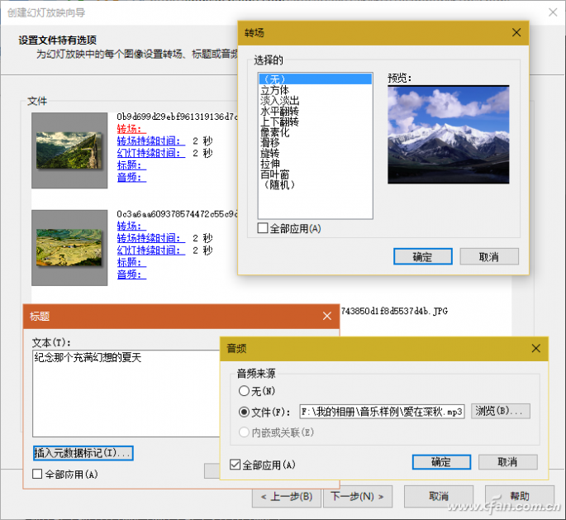Confirm the 转场 dialog with 确定
This screenshot has height=520, width=566.
coord(423,257)
